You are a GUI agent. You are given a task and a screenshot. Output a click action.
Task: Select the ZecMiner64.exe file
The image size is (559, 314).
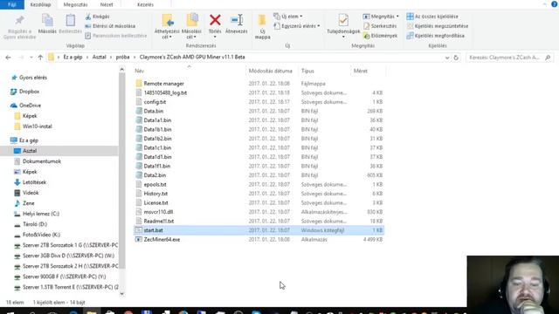162,240
